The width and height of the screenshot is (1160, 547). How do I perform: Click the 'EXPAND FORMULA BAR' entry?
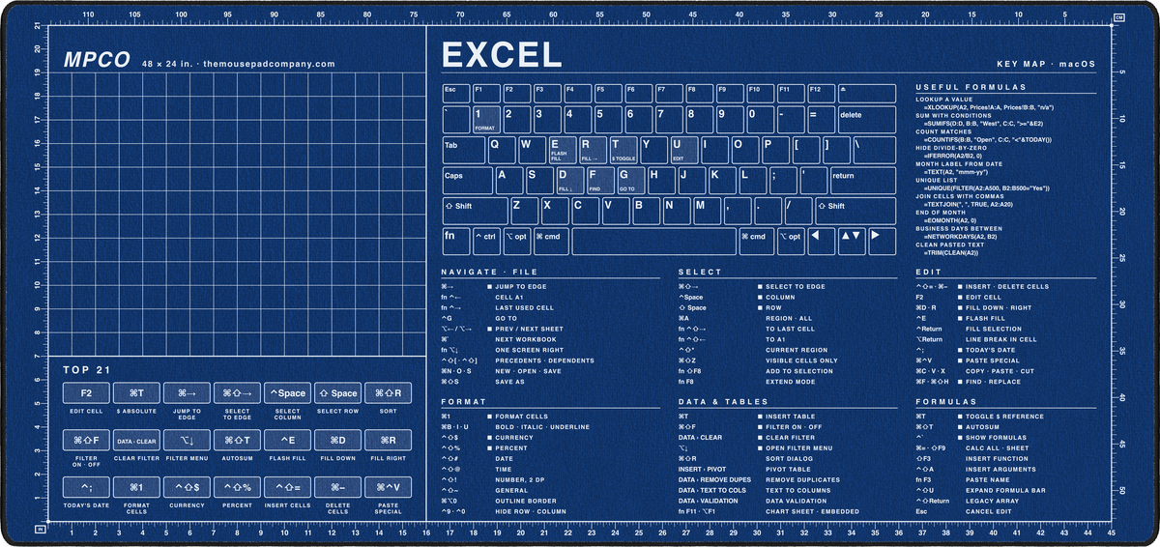pyautogui.click(x=1005, y=490)
